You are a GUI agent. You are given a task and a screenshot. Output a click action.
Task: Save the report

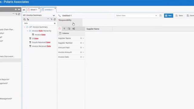179,15
